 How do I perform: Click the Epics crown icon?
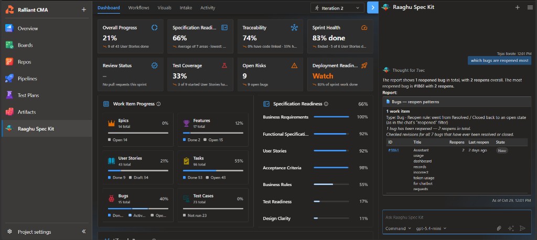click(x=111, y=123)
